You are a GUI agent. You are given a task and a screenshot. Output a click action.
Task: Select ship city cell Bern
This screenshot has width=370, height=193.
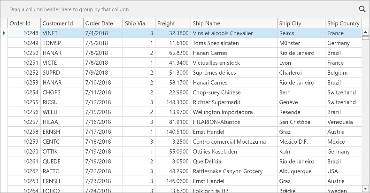(301, 92)
